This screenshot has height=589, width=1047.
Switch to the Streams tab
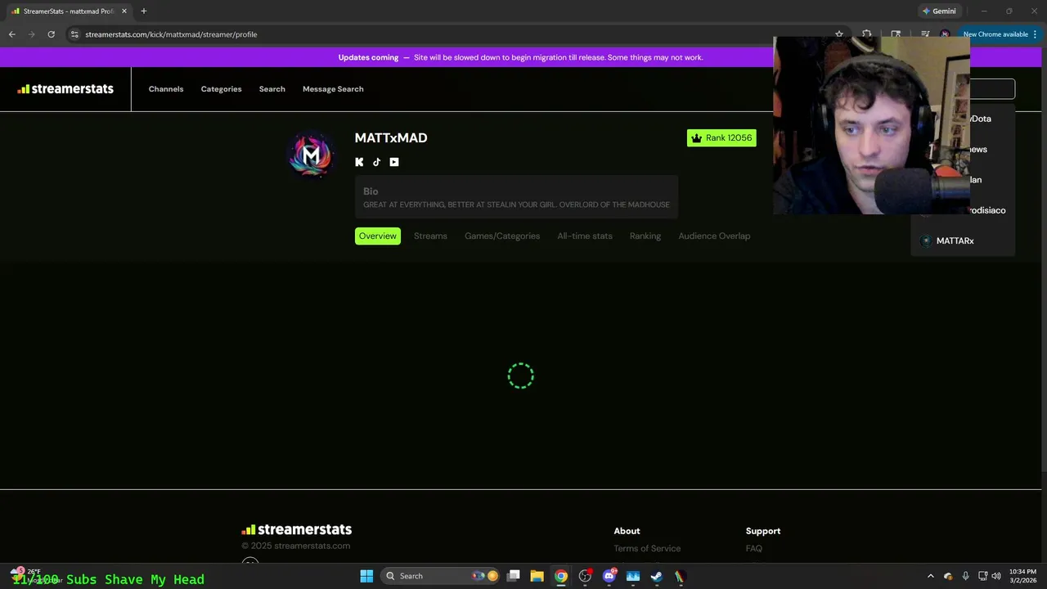pos(430,236)
